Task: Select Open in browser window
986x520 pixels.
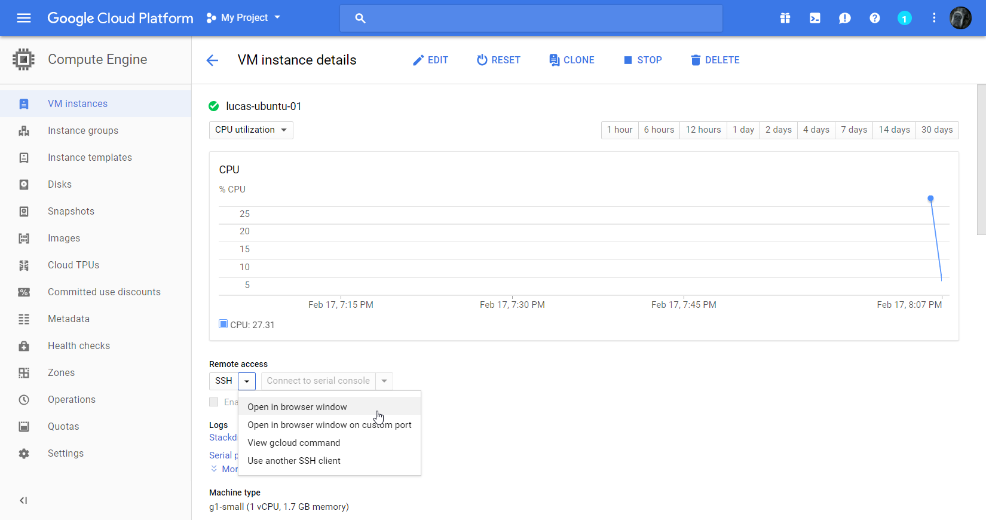Action: (330, 407)
